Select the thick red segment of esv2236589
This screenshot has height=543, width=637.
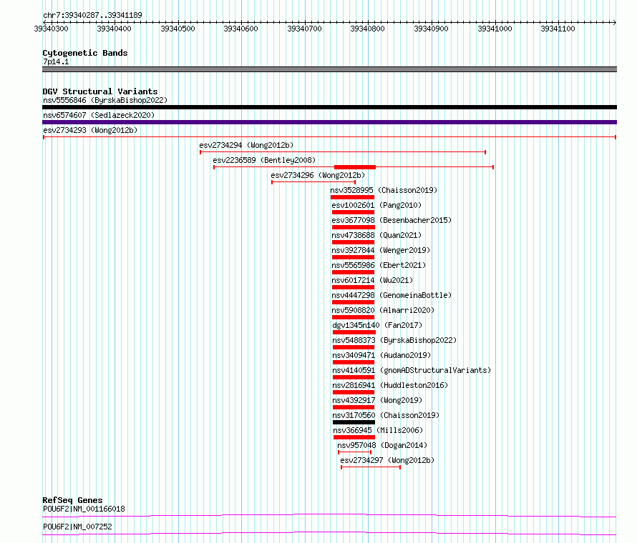pos(355,167)
